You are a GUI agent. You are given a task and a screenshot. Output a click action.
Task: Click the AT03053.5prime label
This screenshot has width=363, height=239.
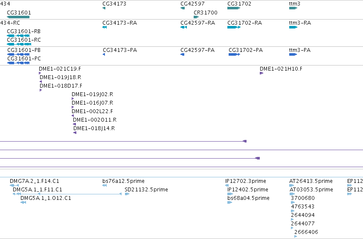point(311,190)
